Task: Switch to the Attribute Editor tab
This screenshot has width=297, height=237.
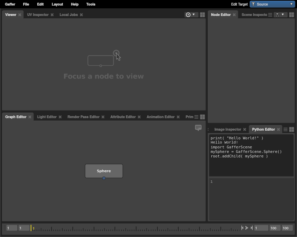Action: tap(123, 117)
